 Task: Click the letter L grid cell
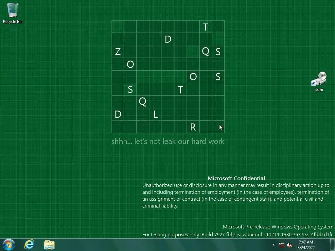pyautogui.click(x=155, y=114)
